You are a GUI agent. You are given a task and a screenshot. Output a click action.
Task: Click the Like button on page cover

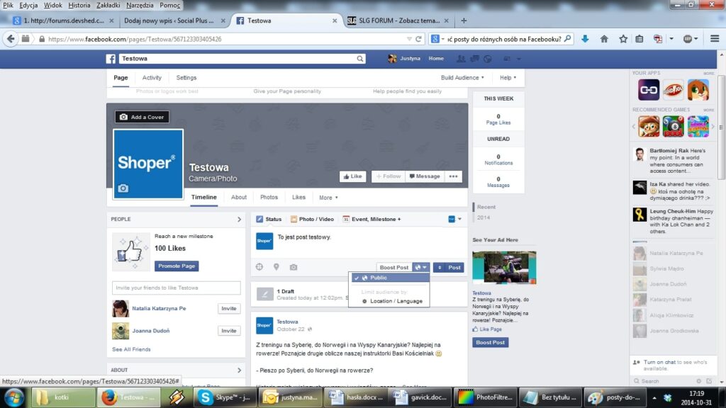352,176
